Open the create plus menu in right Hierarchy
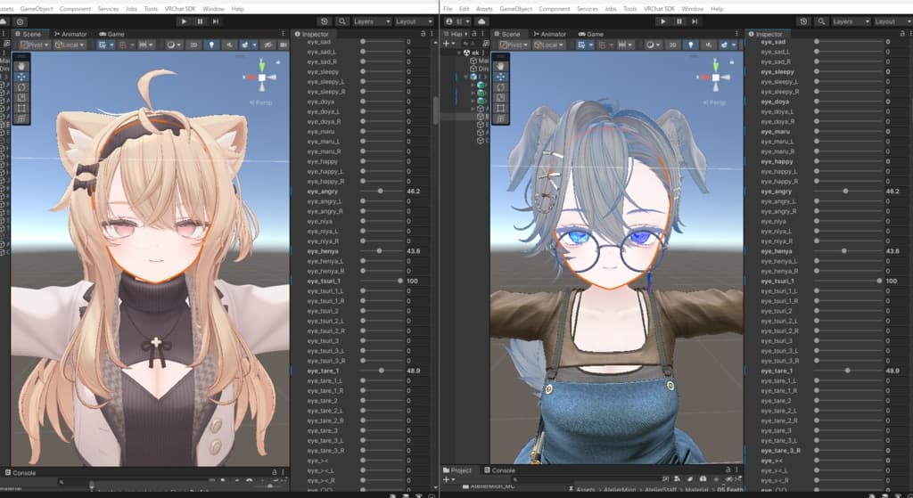 pyautogui.click(x=448, y=44)
